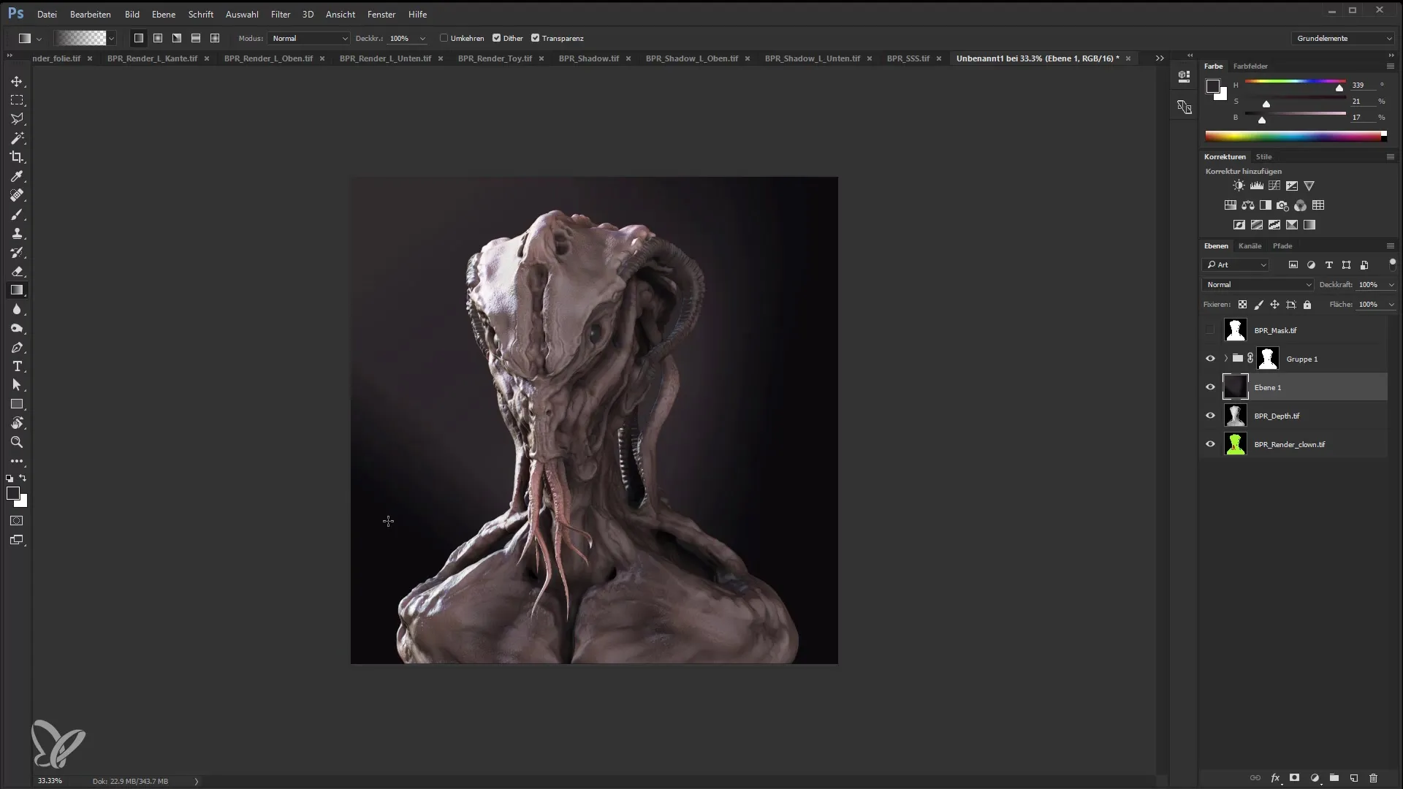Open the Ansicht menu
This screenshot has width=1403, height=789.
coord(340,13)
